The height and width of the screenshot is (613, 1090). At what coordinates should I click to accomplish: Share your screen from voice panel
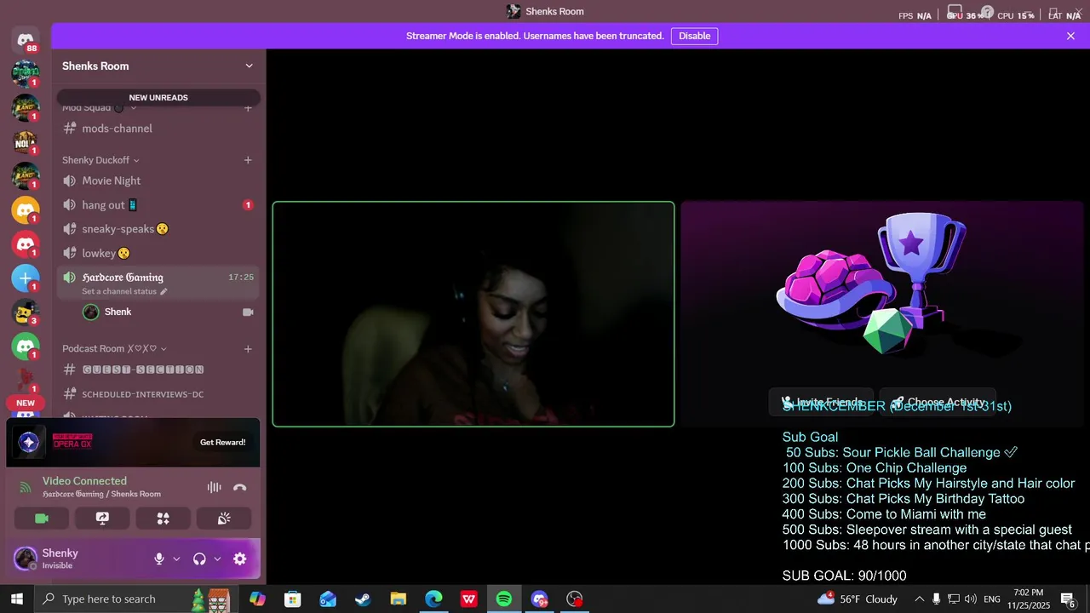pyautogui.click(x=102, y=518)
